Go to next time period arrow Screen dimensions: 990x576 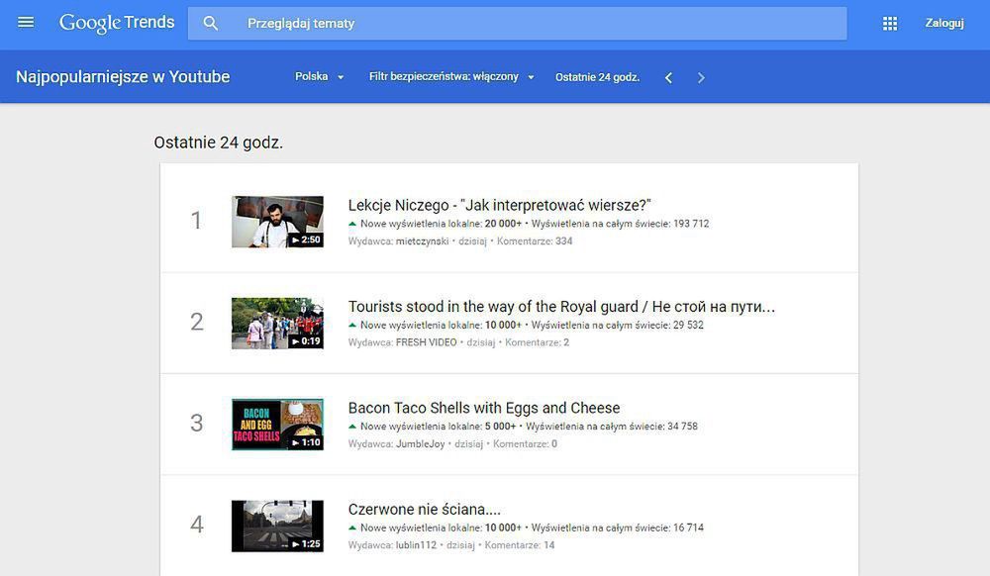point(701,77)
